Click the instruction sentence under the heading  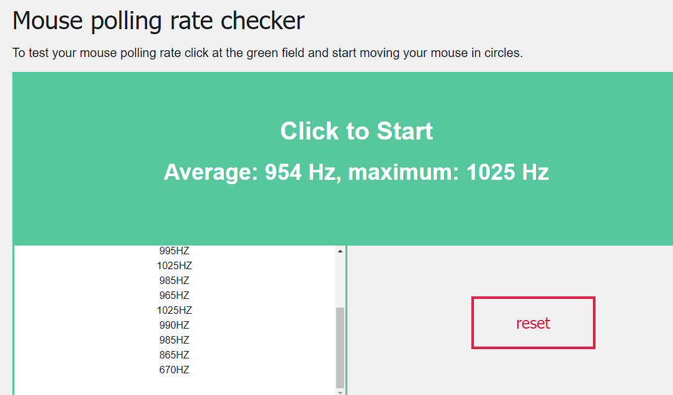point(267,53)
